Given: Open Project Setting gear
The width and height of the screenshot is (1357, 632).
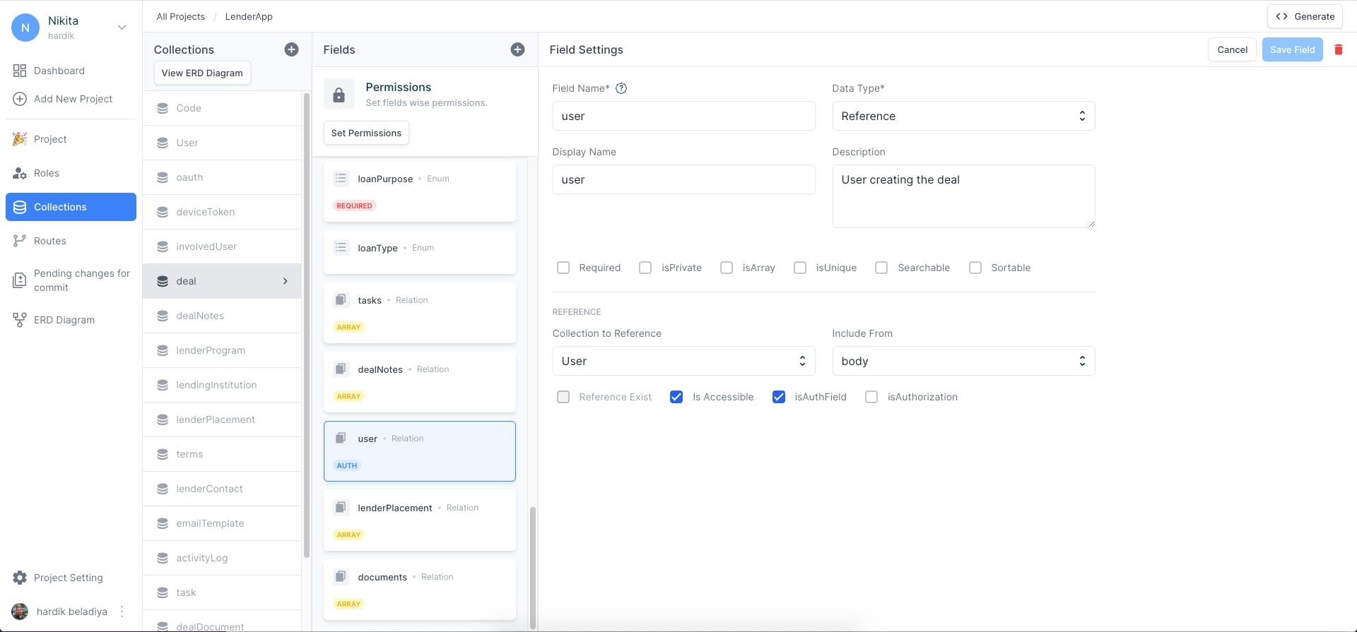Looking at the screenshot, I should (x=20, y=578).
